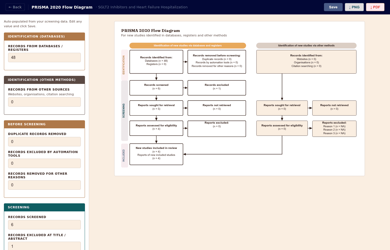Click 'Records identified from: Websites' box
The width and height of the screenshot is (390, 250).
coord(306,62)
